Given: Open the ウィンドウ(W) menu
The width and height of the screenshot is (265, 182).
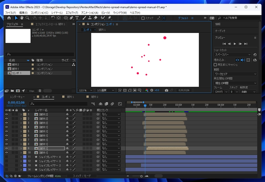Looking at the screenshot, I should [x=120, y=13].
